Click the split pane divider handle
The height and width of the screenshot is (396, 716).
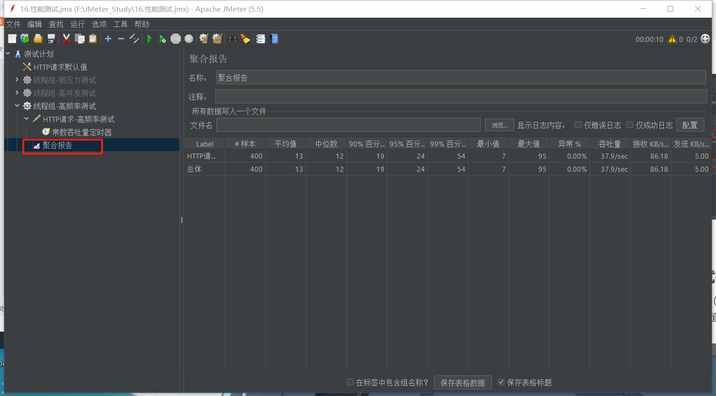(x=182, y=220)
